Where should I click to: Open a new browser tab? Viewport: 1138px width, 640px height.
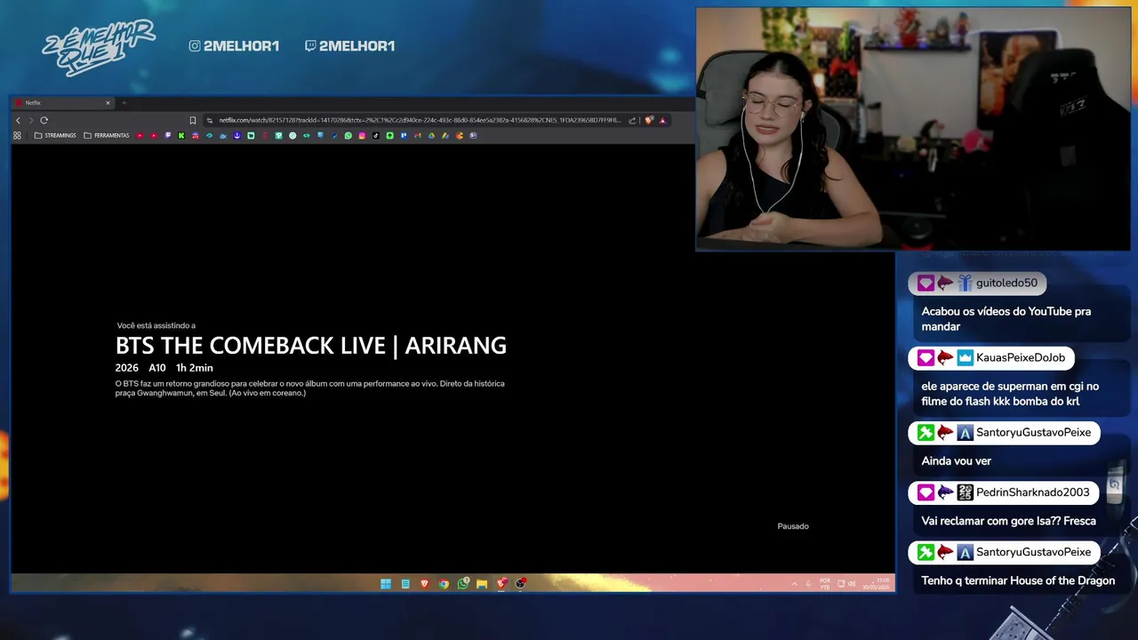coord(124,103)
